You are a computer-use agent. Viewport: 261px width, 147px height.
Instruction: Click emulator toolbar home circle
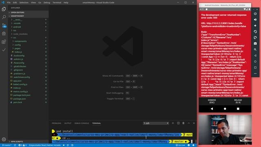(255, 62)
